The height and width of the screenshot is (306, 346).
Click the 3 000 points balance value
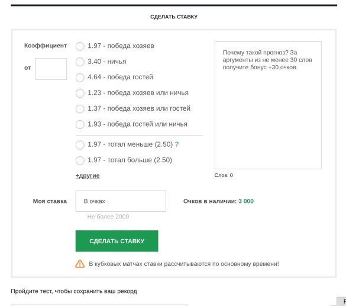tap(246, 201)
